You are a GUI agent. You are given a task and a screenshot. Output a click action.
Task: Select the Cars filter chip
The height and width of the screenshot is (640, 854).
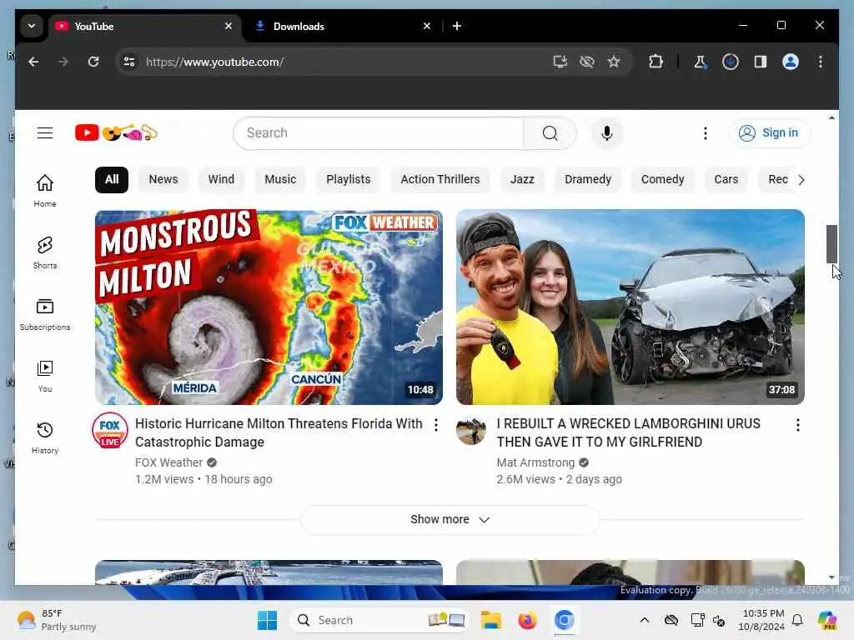click(x=726, y=180)
